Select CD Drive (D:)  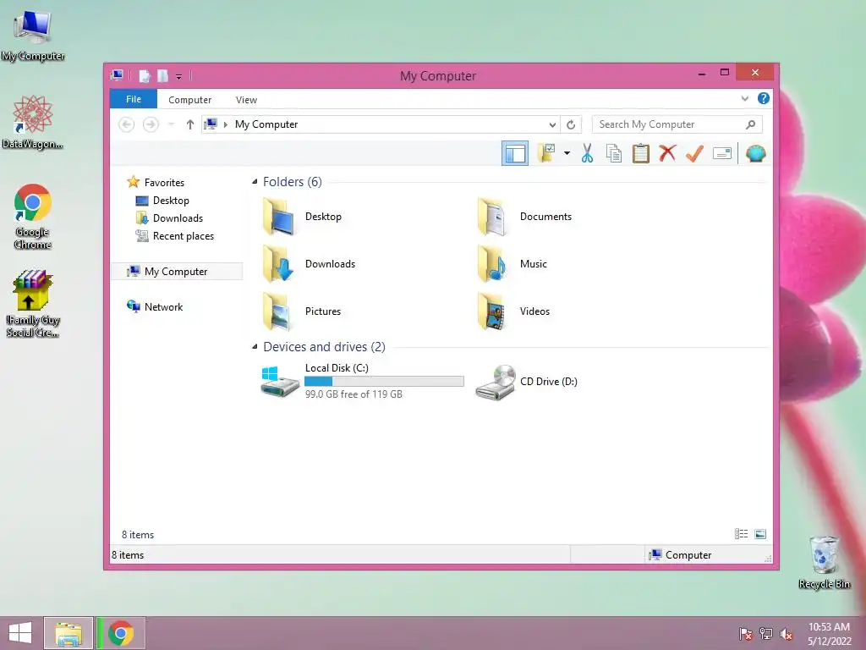(x=526, y=382)
